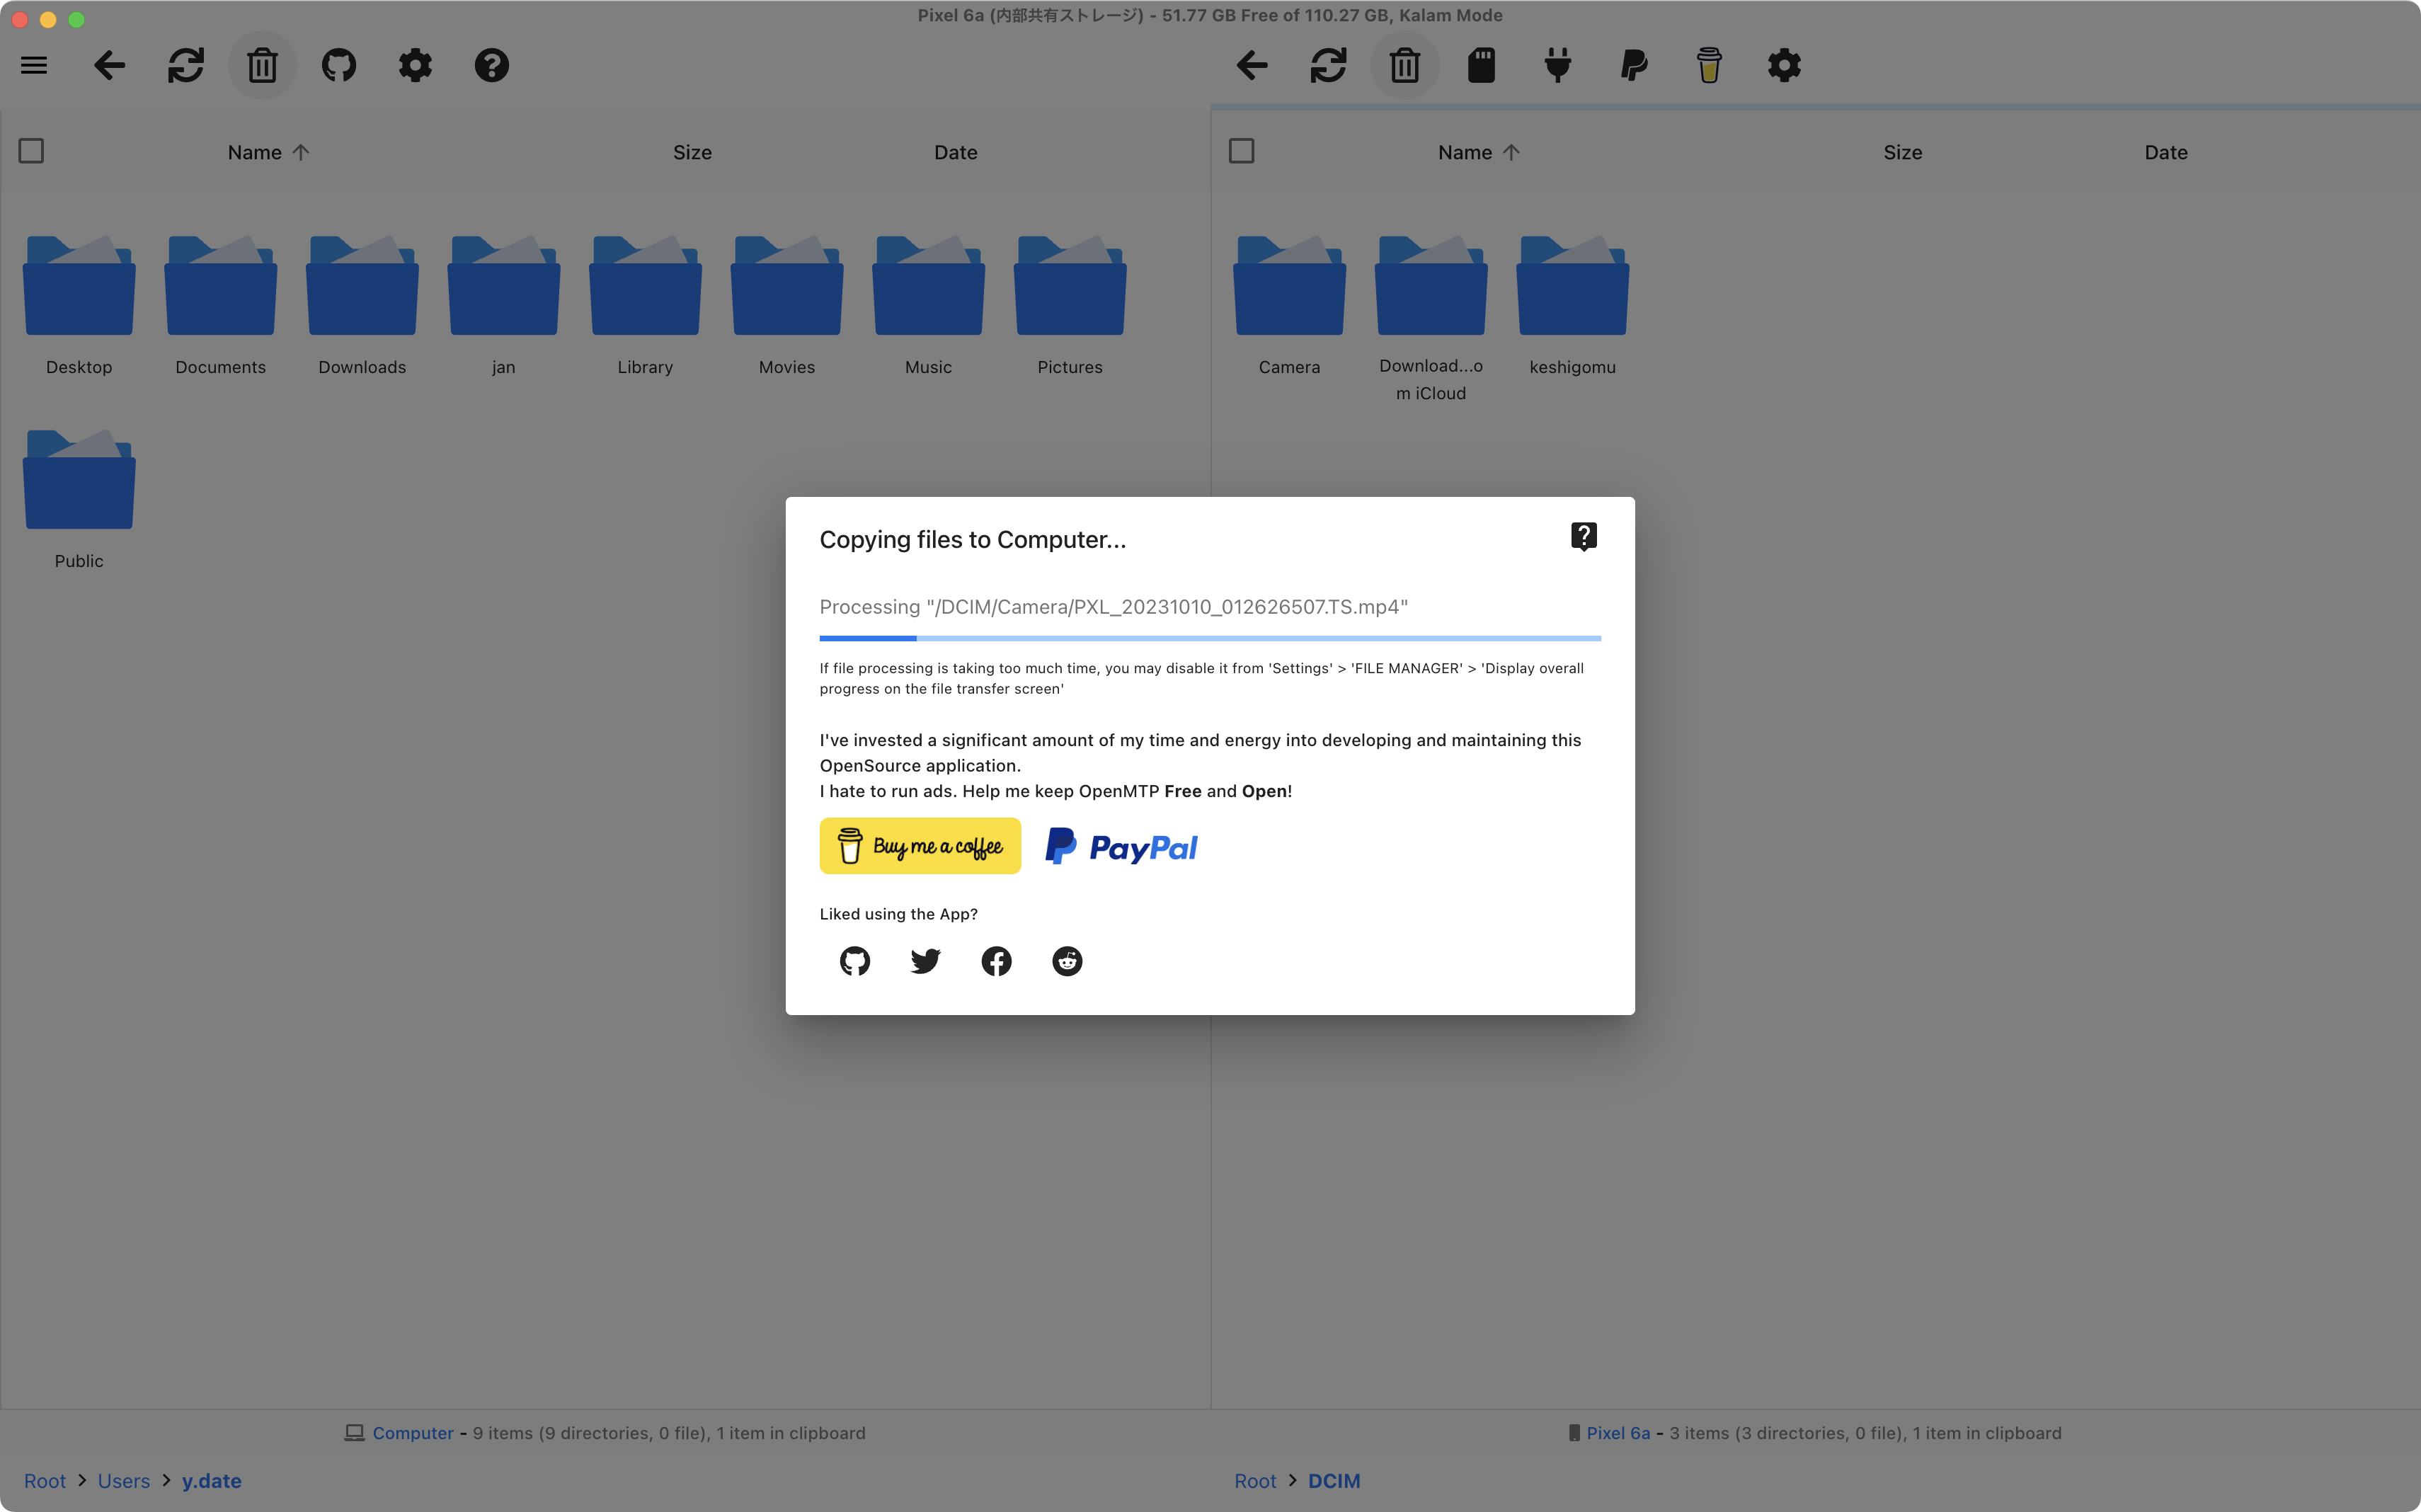Navigate to Users in the left breadcrumb
2421x1512 pixels.
tap(124, 1481)
